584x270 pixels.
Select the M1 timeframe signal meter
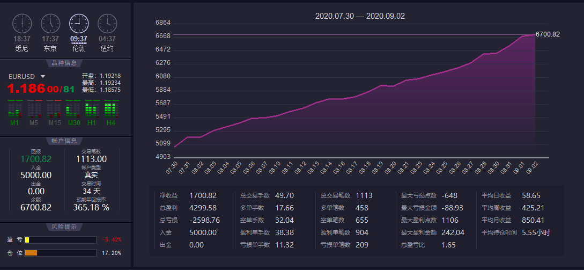point(15,110)
